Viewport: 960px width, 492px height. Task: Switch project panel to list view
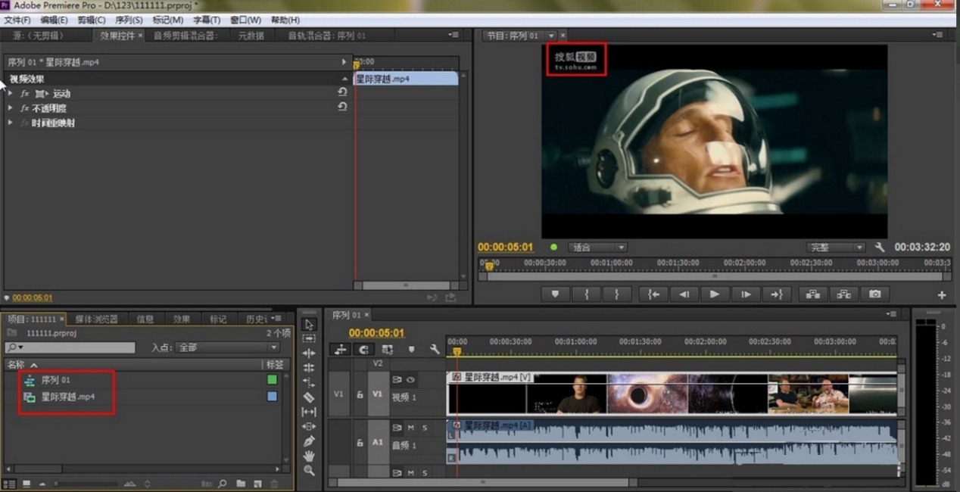(x=10, y=484)
